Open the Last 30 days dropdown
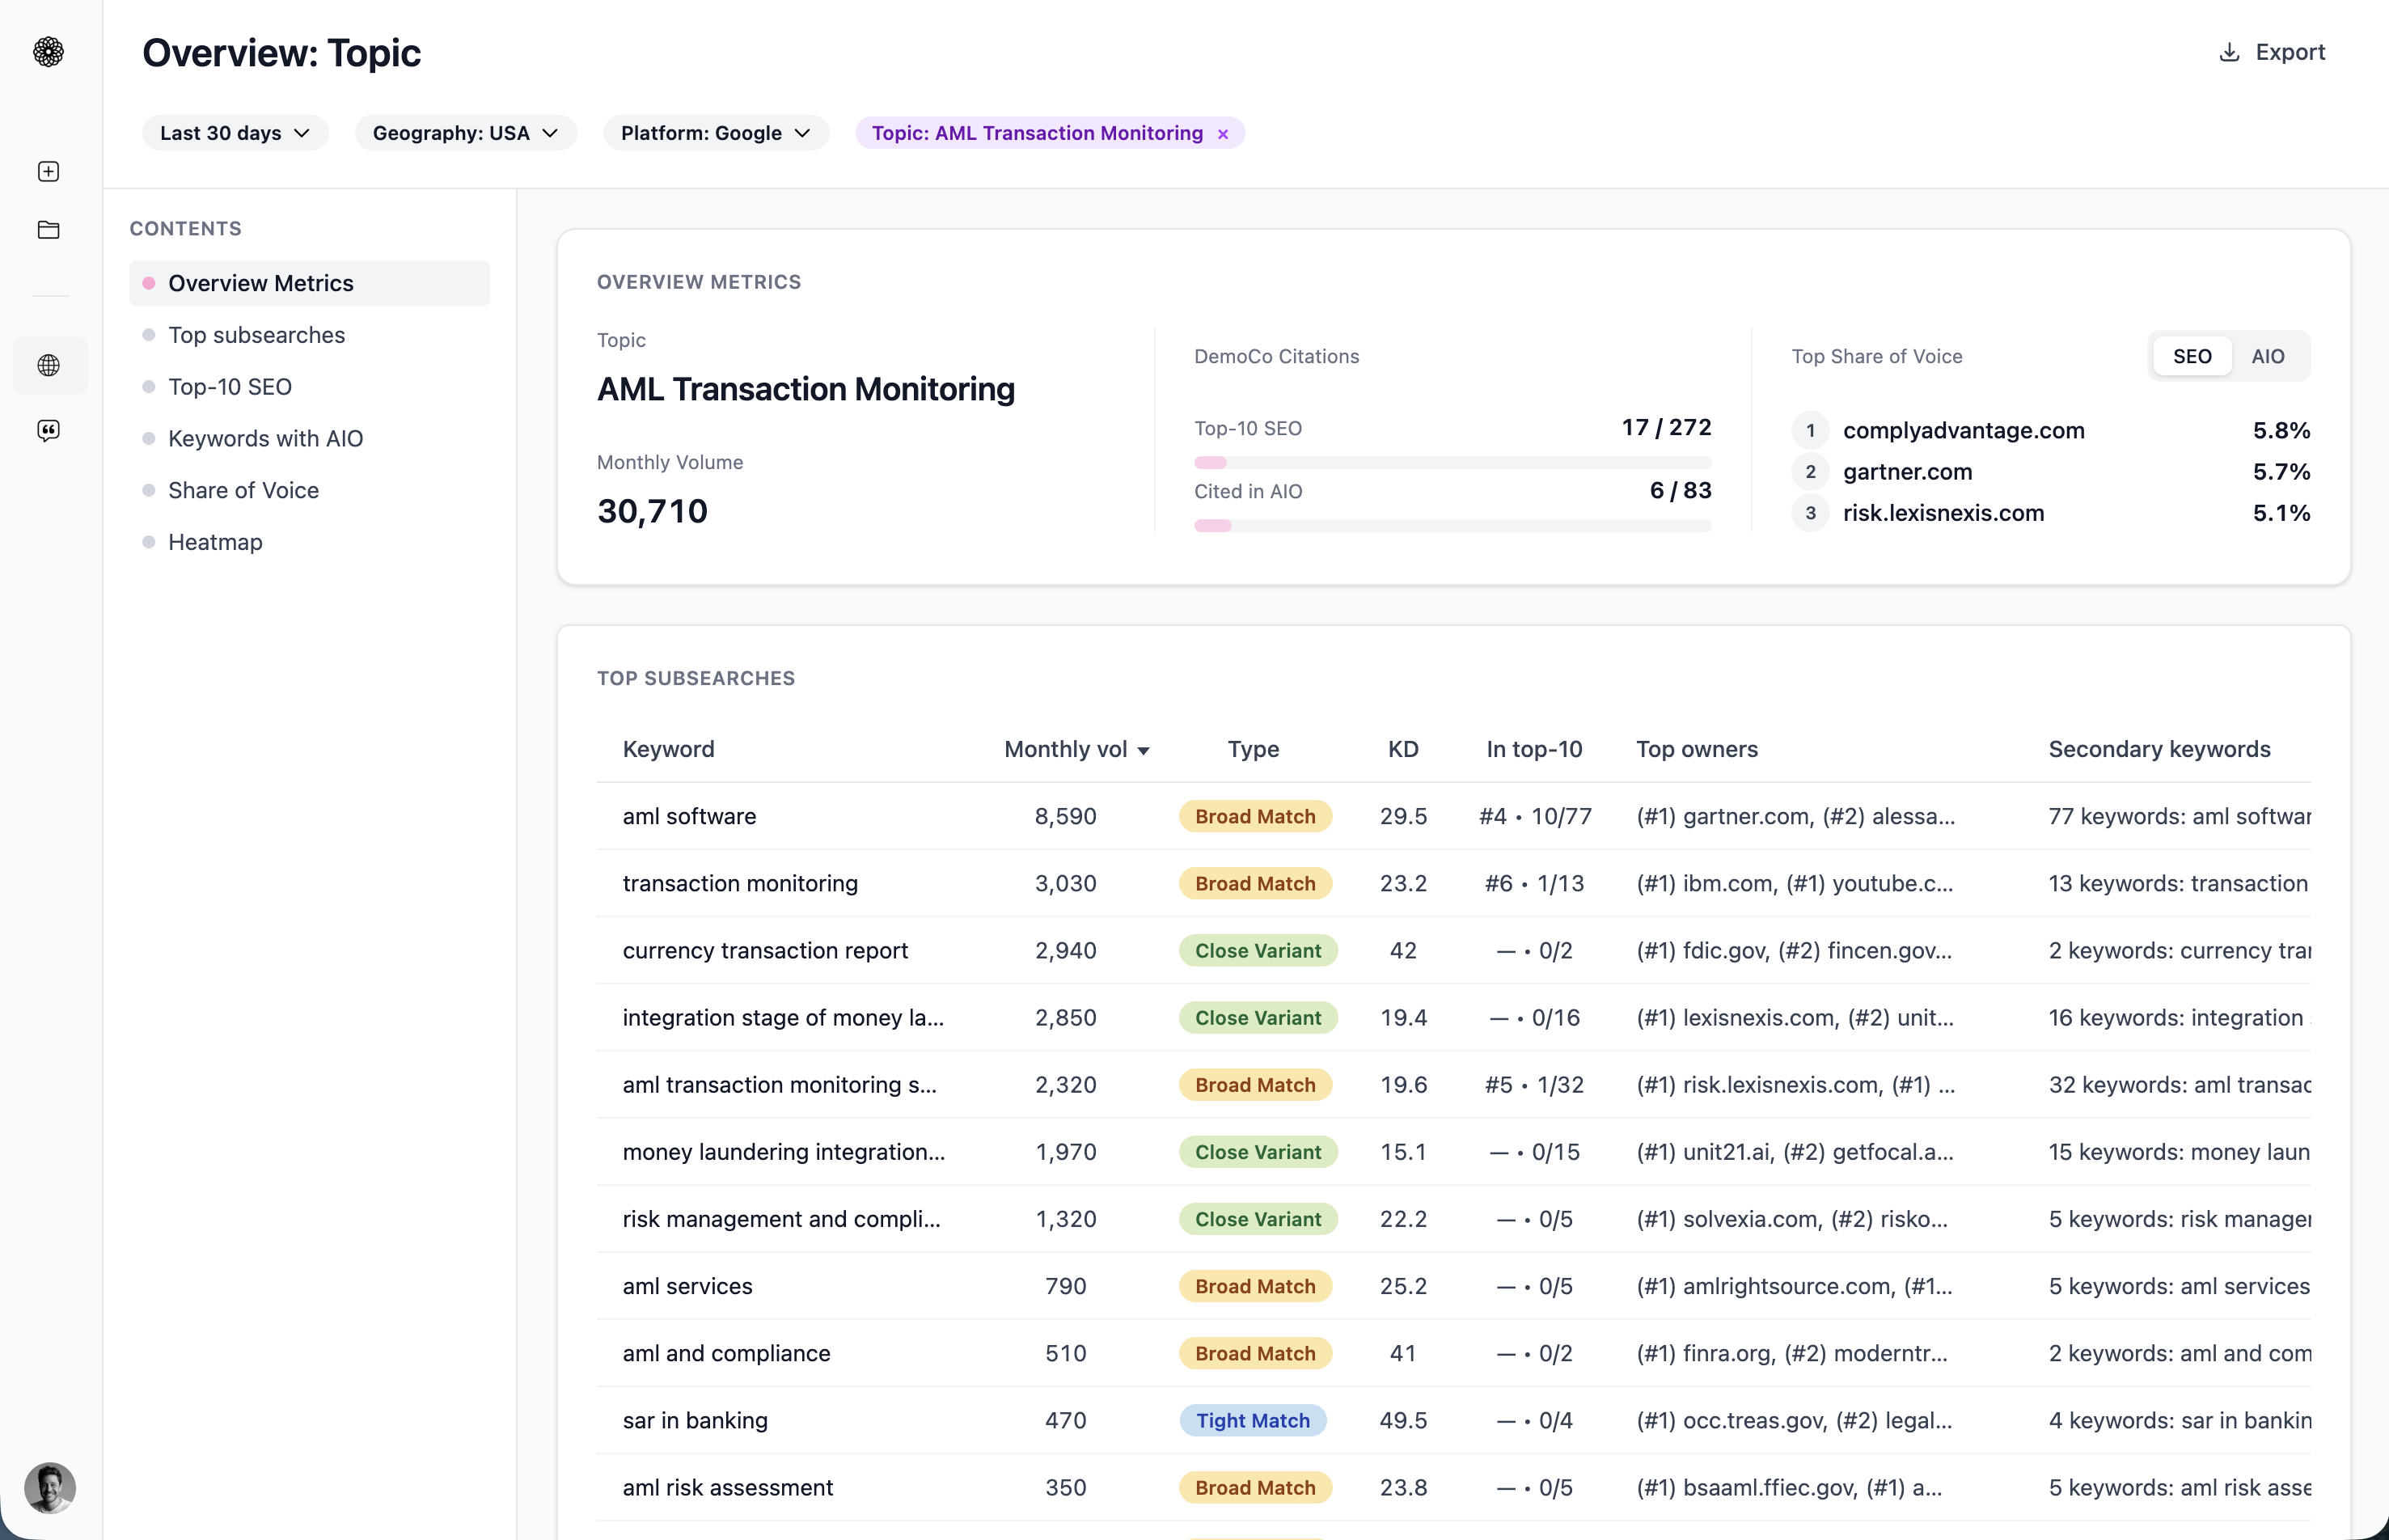 click(x=235, y=133)
